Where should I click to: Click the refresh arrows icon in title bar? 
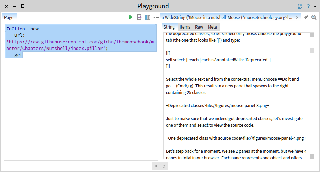pyautogui.click(x=300, y=6)
